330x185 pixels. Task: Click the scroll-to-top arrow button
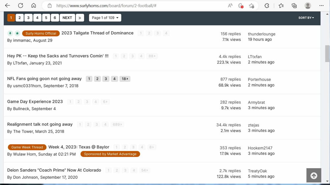pyautogui.click(x=313, y=175)
